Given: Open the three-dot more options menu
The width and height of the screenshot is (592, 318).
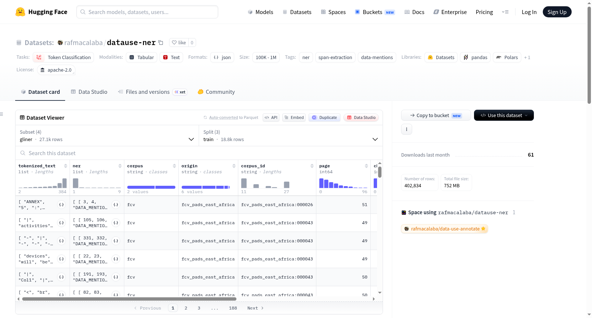Looking at the screenshot, I should pyautogui.click(x=407, y=129).
